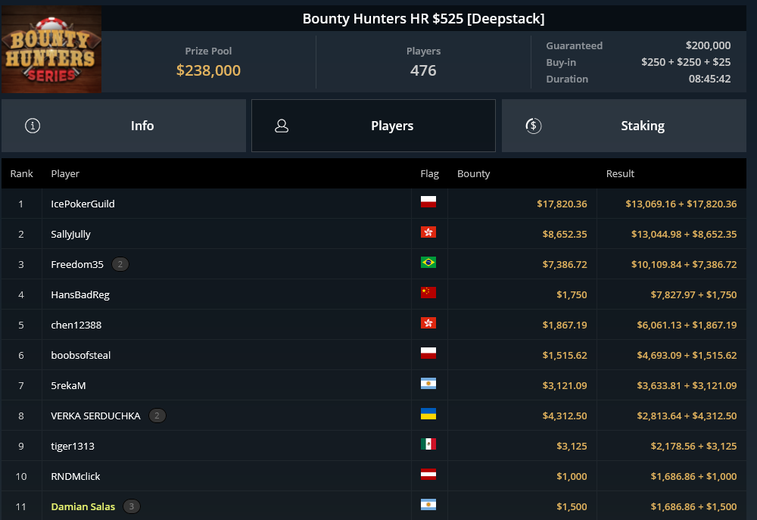Click result $1,686.86 + $1,500
Image resolution: width=757 pixels, height=520 pixels.
click(x=693, y=506)
